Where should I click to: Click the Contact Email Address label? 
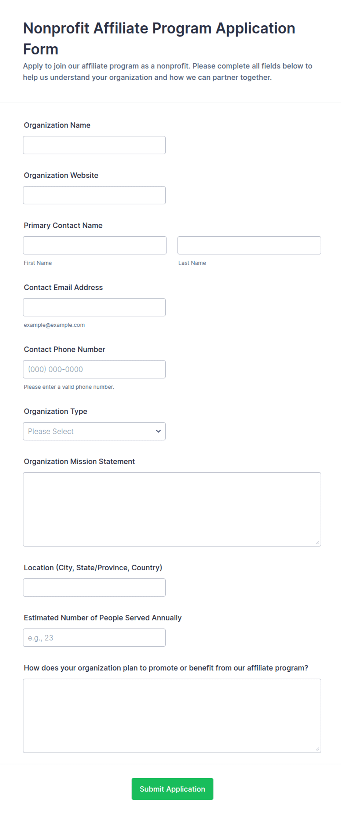63,287
